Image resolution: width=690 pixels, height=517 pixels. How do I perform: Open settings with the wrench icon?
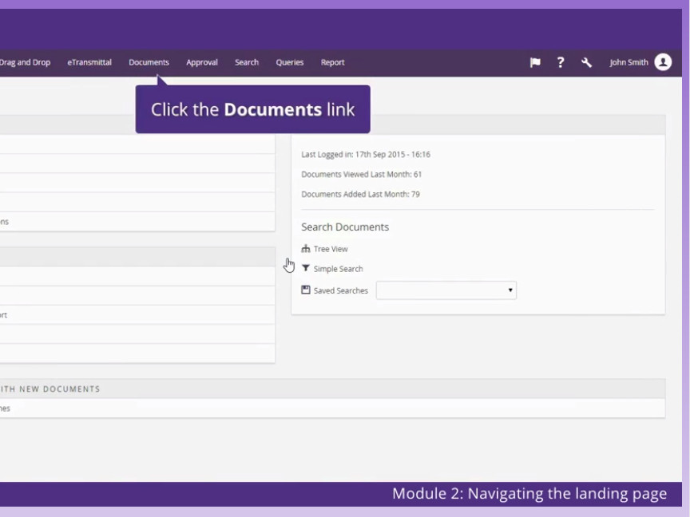coord(586,63)
